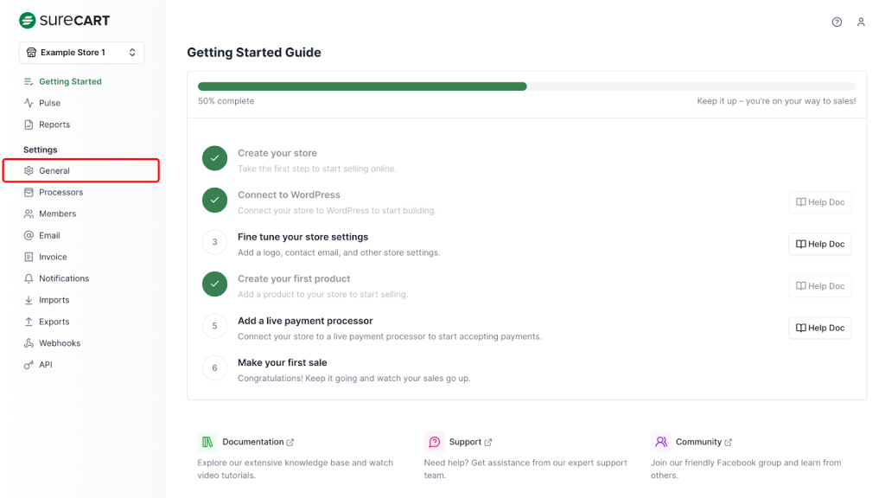Select step 6 Make your first sale
885x498 pixels.
pos(282,362)
